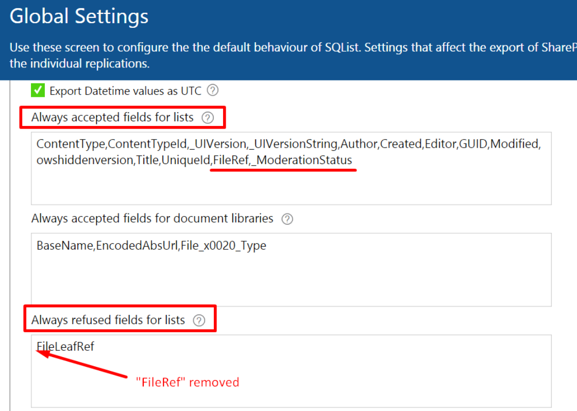Screen dimensions: 577x411
Task: Click the 'Always refused fields for lists' label
Action: coord(108,320)
